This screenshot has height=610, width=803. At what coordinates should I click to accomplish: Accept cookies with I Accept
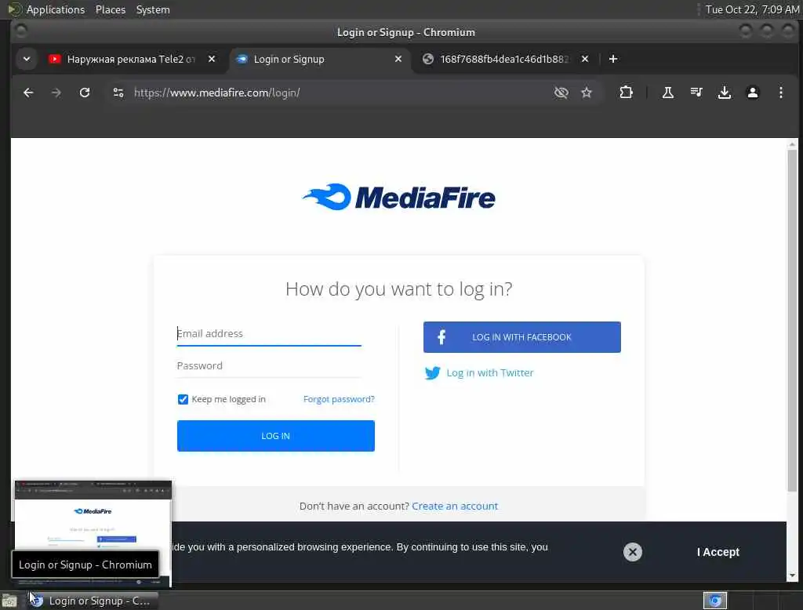click(718, 552)
